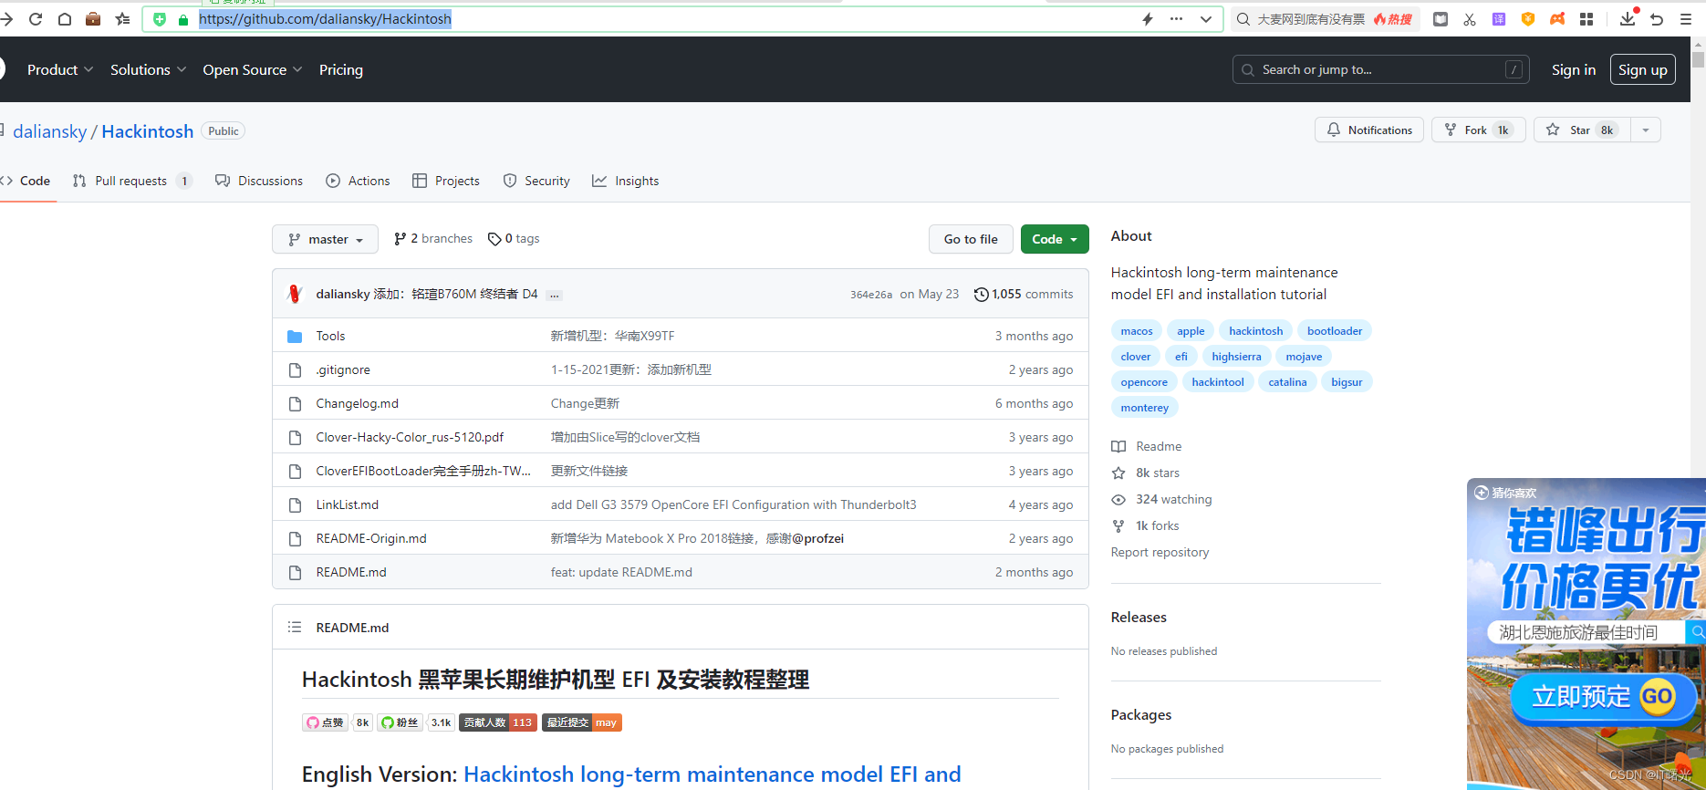Image resolution: width=1706 pixels, height=790 pixels.
Task: Expand address bar history dropdown chevron
Action: click(x=1206, y=19)
